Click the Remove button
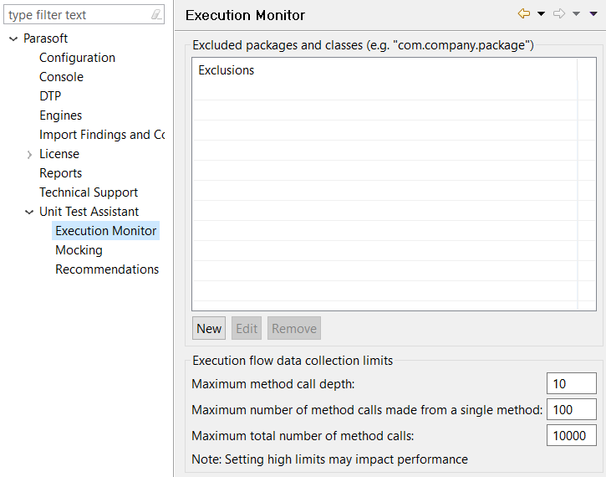This screenshot has width=606, height=477. coord(294,328)
